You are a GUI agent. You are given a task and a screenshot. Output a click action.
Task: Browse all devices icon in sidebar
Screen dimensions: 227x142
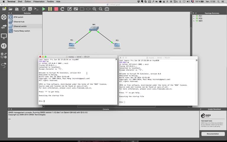point(4,55)
